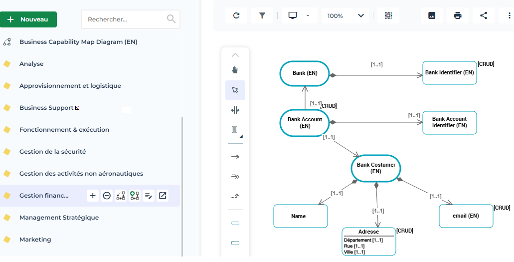This screenshot has height=262, width=514.
Task: Click the refresh diagram icon
Action: point(236,15)
